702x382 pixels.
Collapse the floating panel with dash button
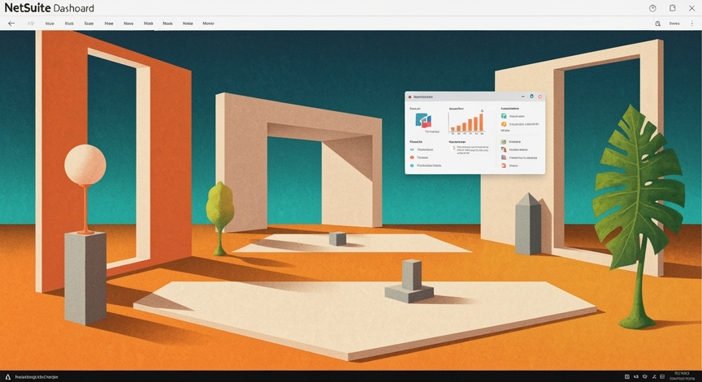click(523, 97)
